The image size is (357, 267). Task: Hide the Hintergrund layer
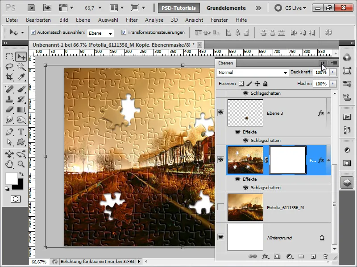pos(220,237)
